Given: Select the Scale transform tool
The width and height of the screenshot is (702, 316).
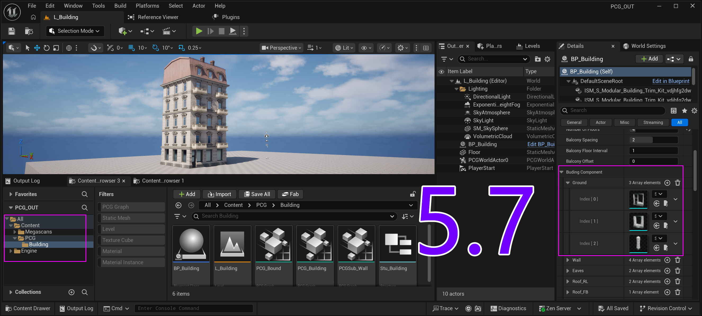Looking at the screenshot, I should point(56,48).
